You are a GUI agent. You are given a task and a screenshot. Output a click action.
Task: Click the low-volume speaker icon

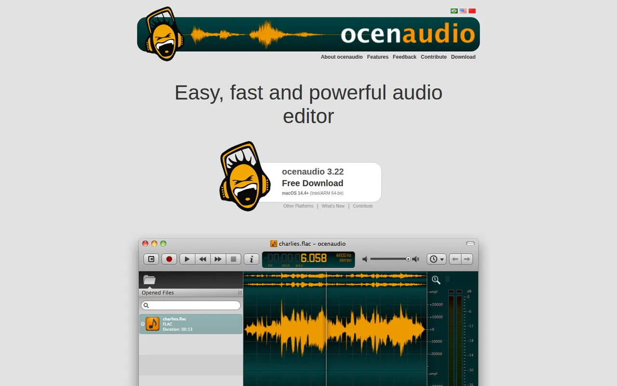[x=365, y=259]
